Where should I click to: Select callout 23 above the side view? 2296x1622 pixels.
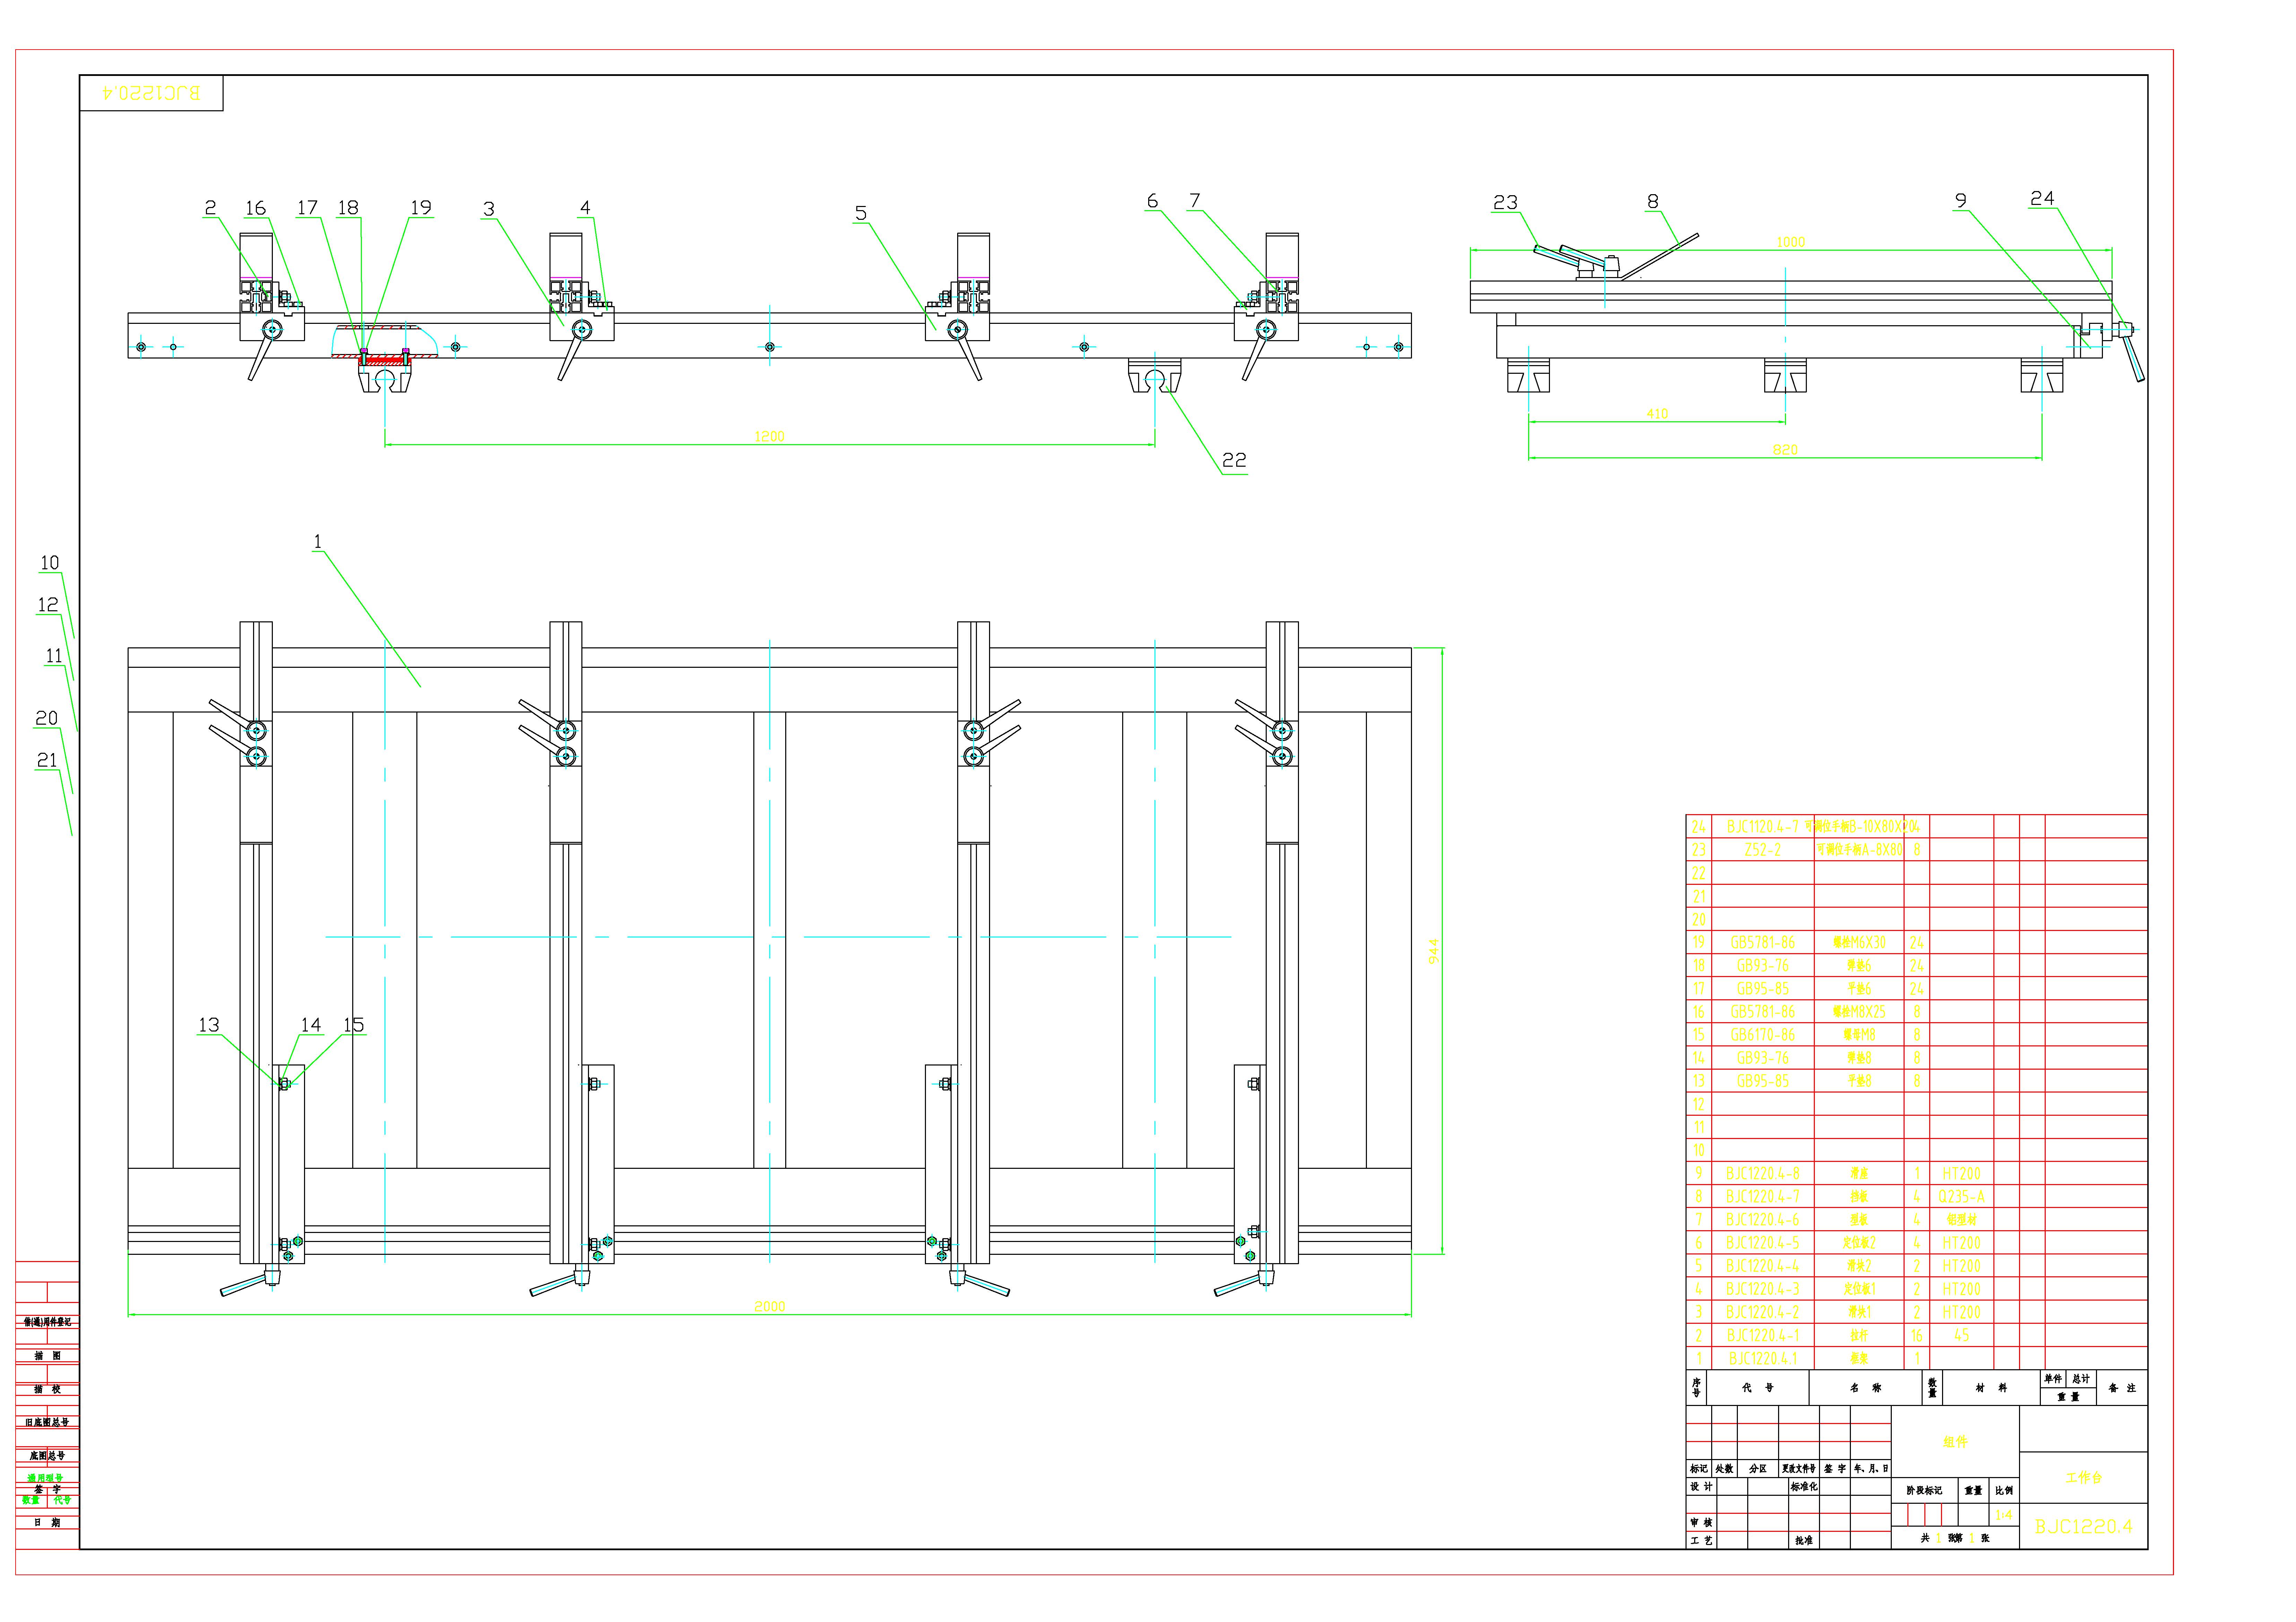click(1505, 203)
